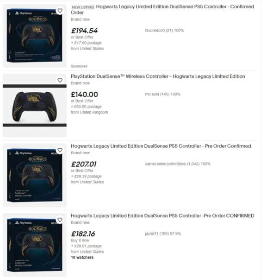View seller jaysd11 feedback profile
This screenshot has height=278, width=267.
coord(163,234)
